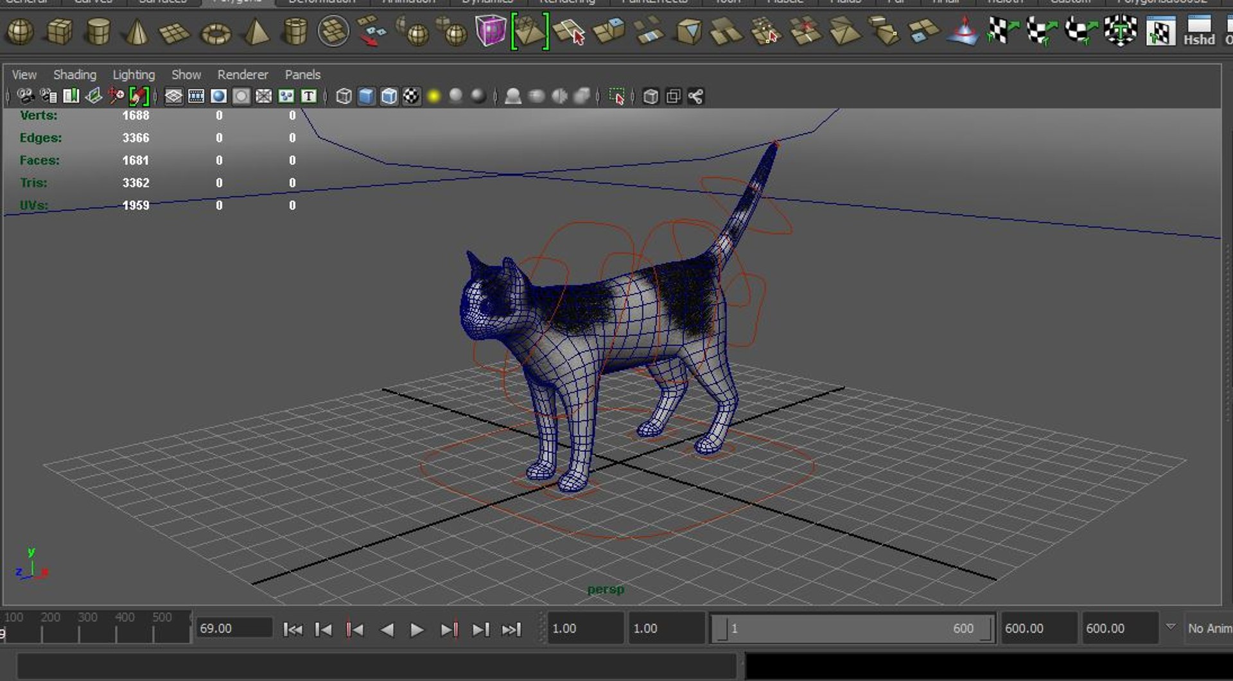Click the select camera icon in panel toolbar
Image resolution: width=1233 pixels, height=681 pixels.
tap(26, 96)
